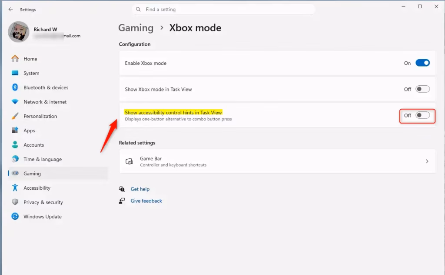Enable accessibility control hints toggle

click(x=422, y=115)
